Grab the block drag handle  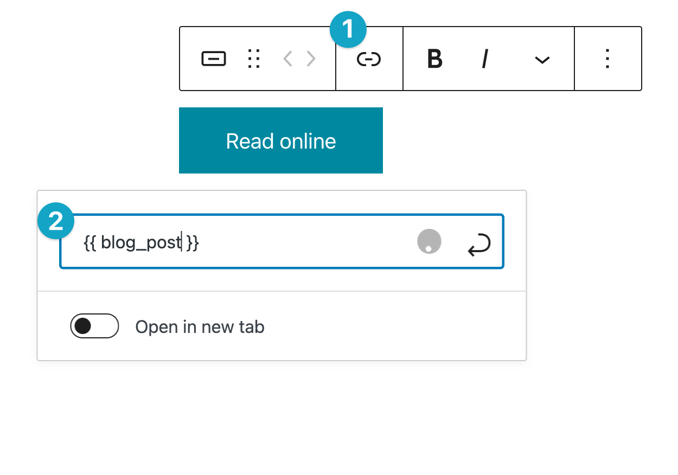tap(254, 59)
